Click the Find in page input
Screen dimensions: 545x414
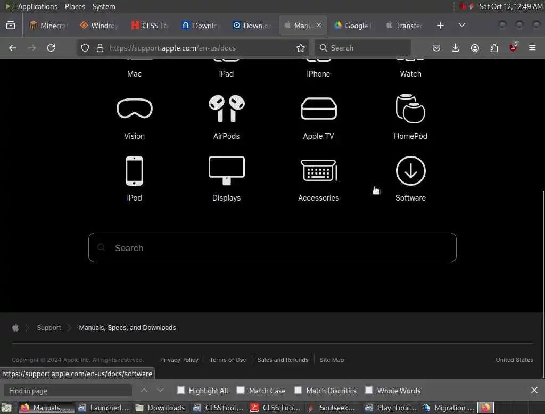(x=68, y=391)
